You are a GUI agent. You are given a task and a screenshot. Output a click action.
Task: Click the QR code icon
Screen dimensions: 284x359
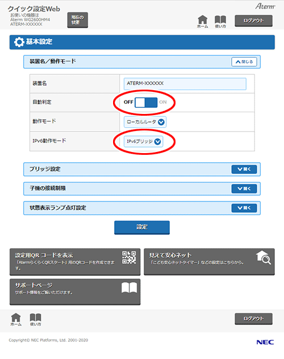(129, 257)
